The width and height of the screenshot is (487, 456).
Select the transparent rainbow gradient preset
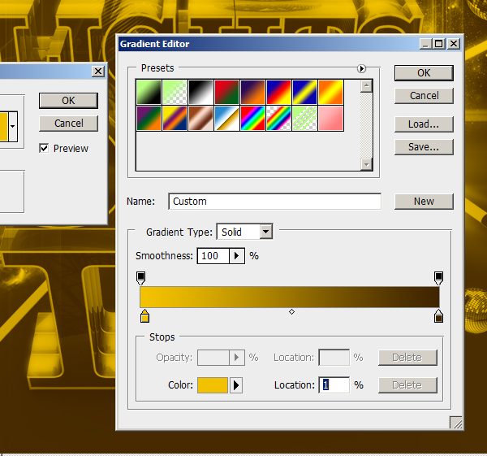pos(279,118)
